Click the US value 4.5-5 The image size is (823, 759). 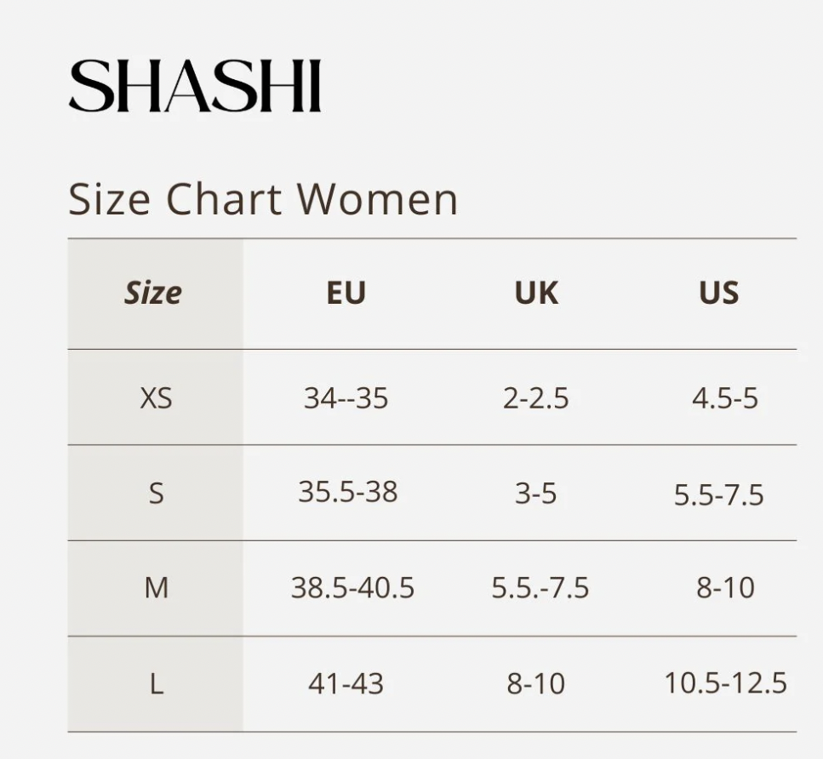tap(725, 398)
